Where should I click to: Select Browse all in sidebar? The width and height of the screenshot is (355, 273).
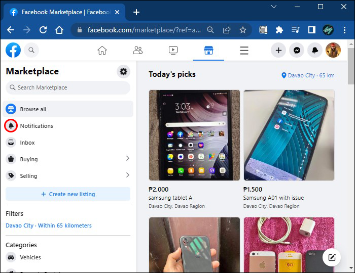coord(68,109)
